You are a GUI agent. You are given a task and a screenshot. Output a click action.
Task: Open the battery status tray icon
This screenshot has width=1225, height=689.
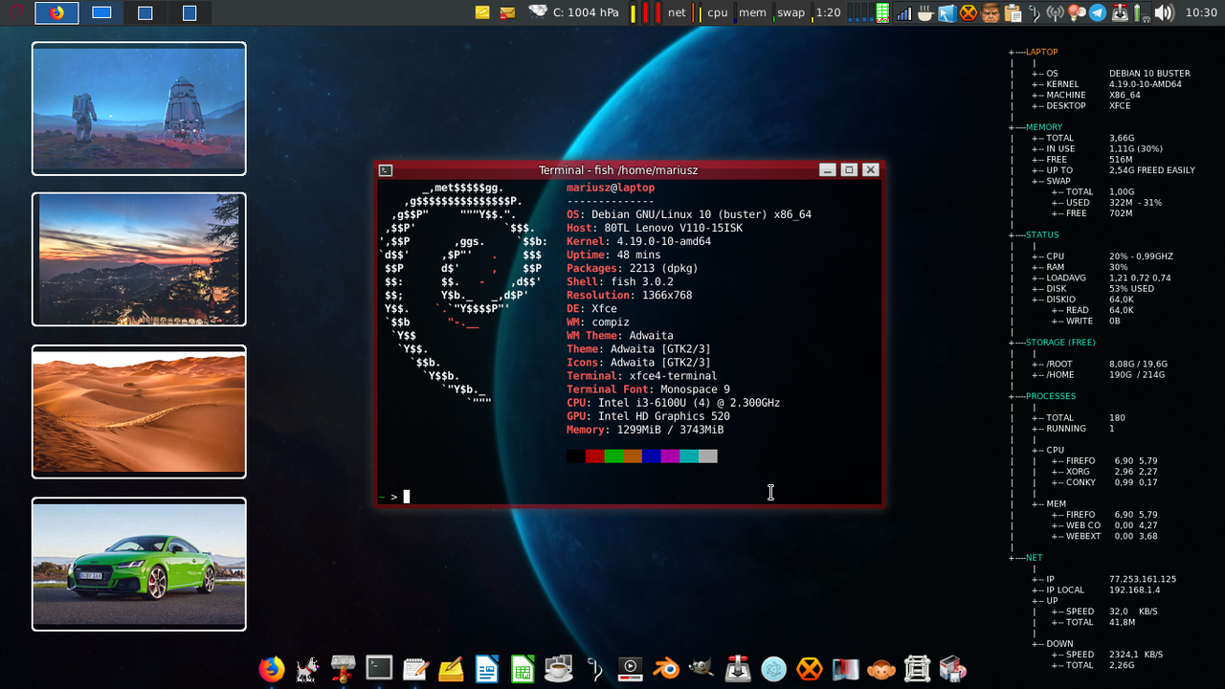click(x=1141, y=12)
